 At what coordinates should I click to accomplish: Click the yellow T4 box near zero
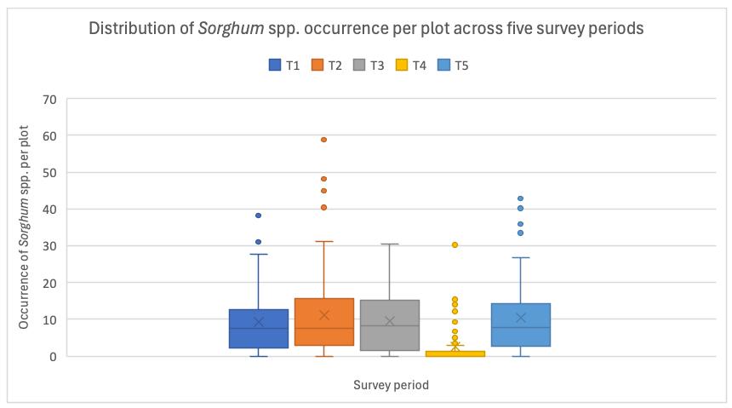tap(455, 353)
